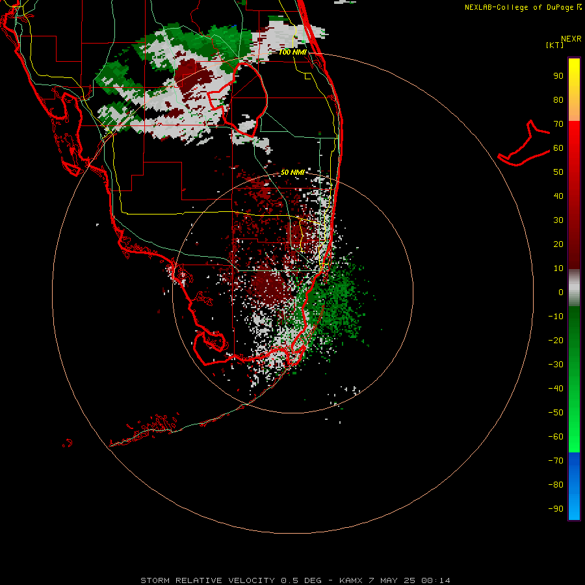Select the 50 NMI range ring label
The height and width of the screenshot is (585, 585).
(293, 172)
